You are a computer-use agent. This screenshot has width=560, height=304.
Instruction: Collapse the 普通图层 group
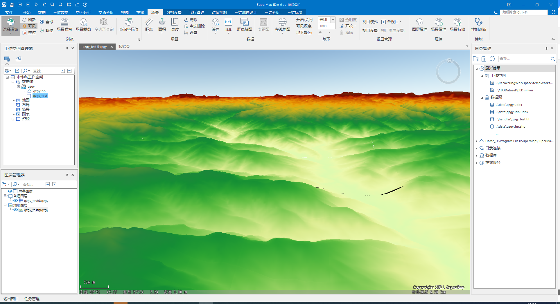5,196
